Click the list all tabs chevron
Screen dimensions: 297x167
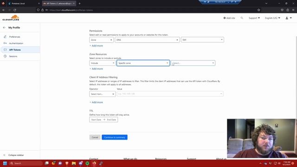tap(266, 3)
